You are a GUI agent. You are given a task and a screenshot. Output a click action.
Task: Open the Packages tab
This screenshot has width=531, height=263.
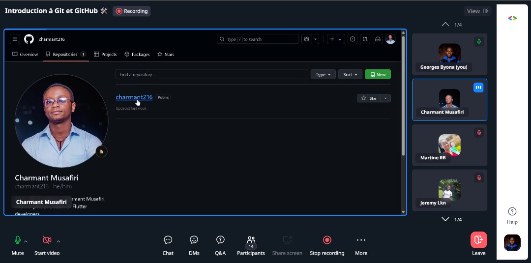(137, 54)
